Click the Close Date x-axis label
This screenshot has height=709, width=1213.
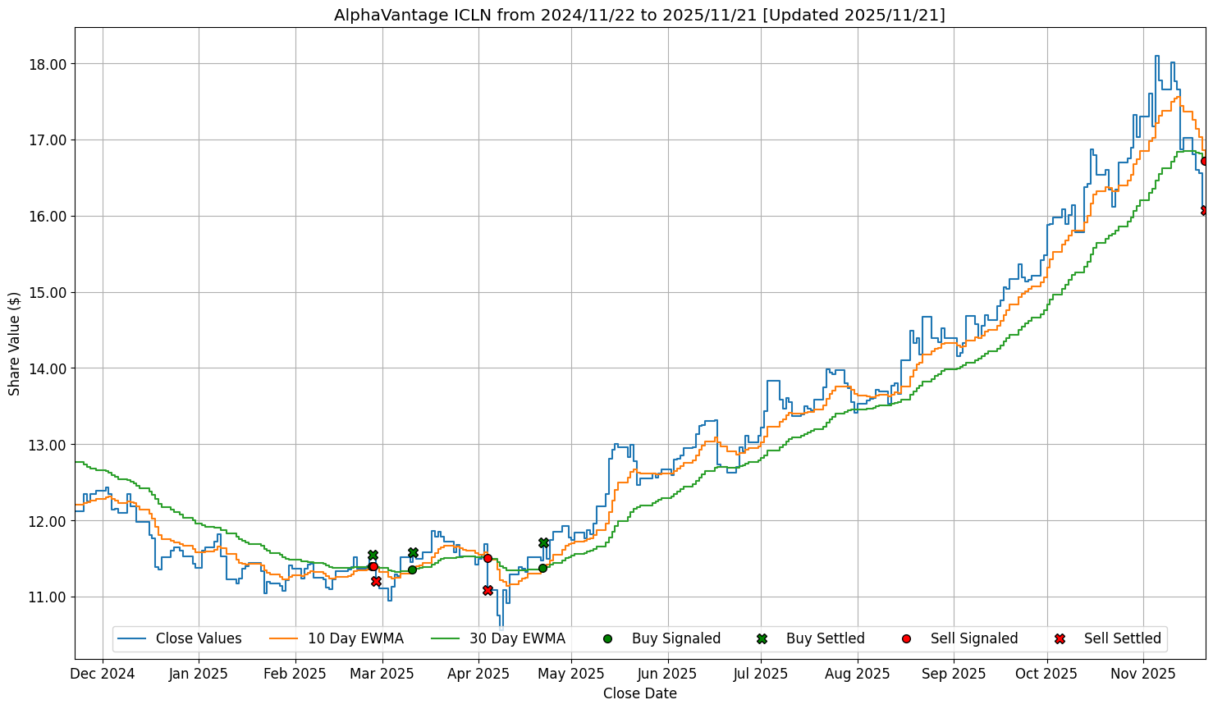[x=639, y=693]
